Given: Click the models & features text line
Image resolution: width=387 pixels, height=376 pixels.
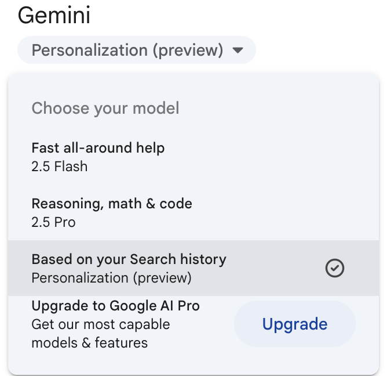Looking at the screenshot, I should click(90, 343).
